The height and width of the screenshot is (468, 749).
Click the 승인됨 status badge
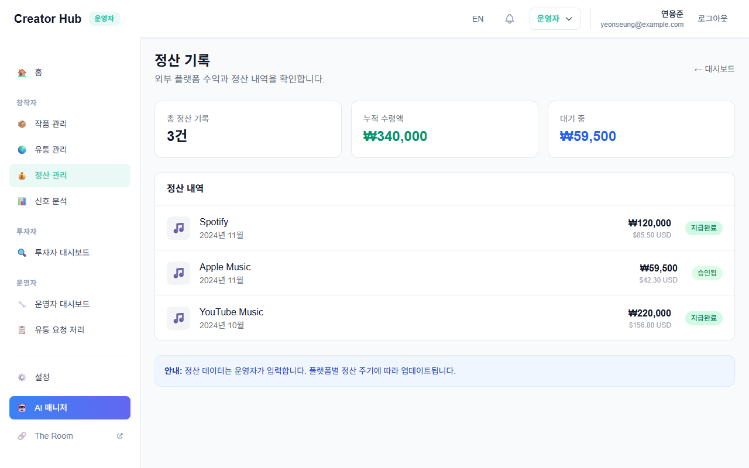pos(707,273)
